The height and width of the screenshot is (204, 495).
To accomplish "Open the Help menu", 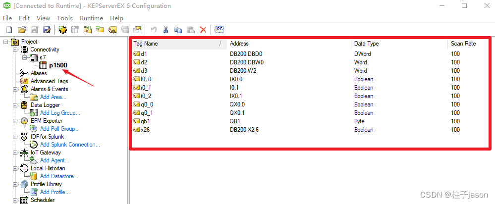I will pos(116,18).
